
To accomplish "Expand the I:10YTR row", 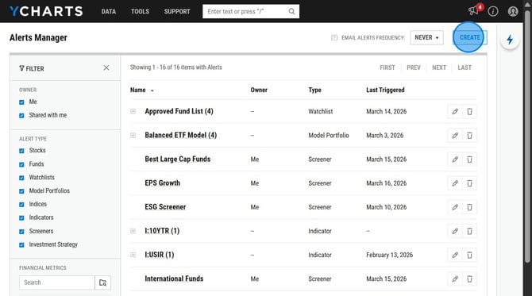I will coord(133,231).
